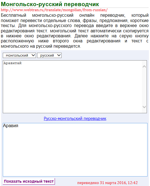Screen dimensions: 150x186
Task: Click the scroll up arrow in source textbox
Action: pyautogui.click(x=144, y=67)
